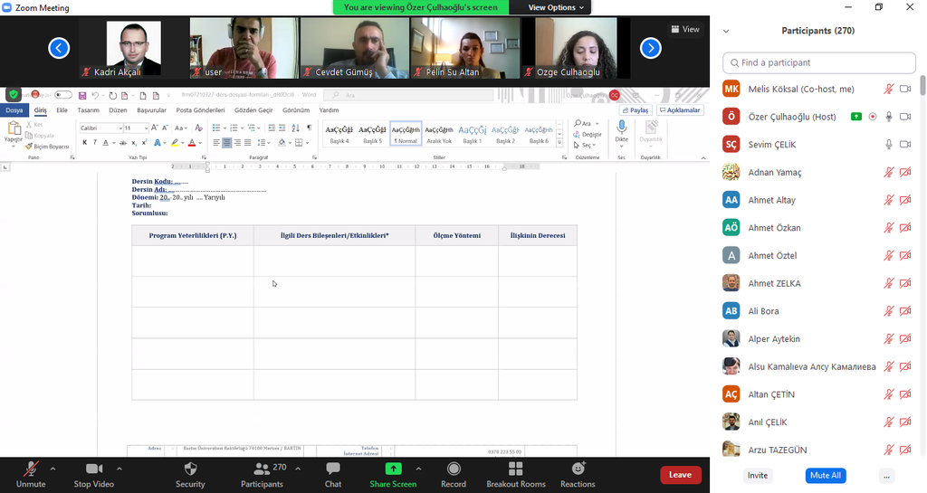Click Açıklamalar comments button

tap(680, 110)
